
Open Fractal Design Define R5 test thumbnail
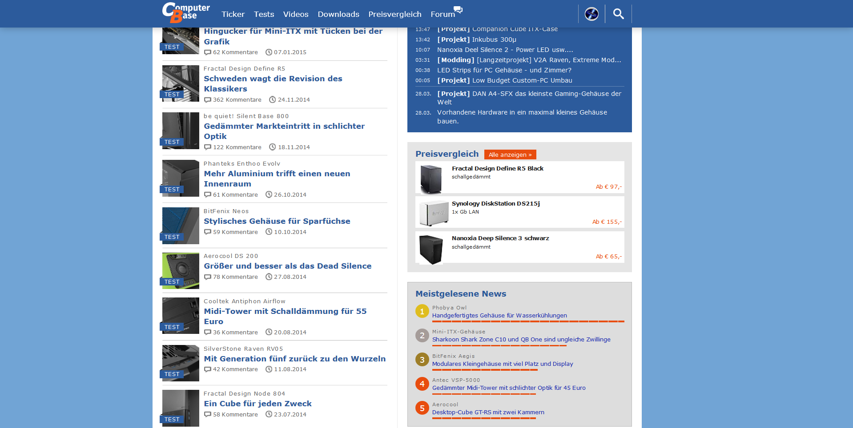pyautogui.click(x=181, y=83)
